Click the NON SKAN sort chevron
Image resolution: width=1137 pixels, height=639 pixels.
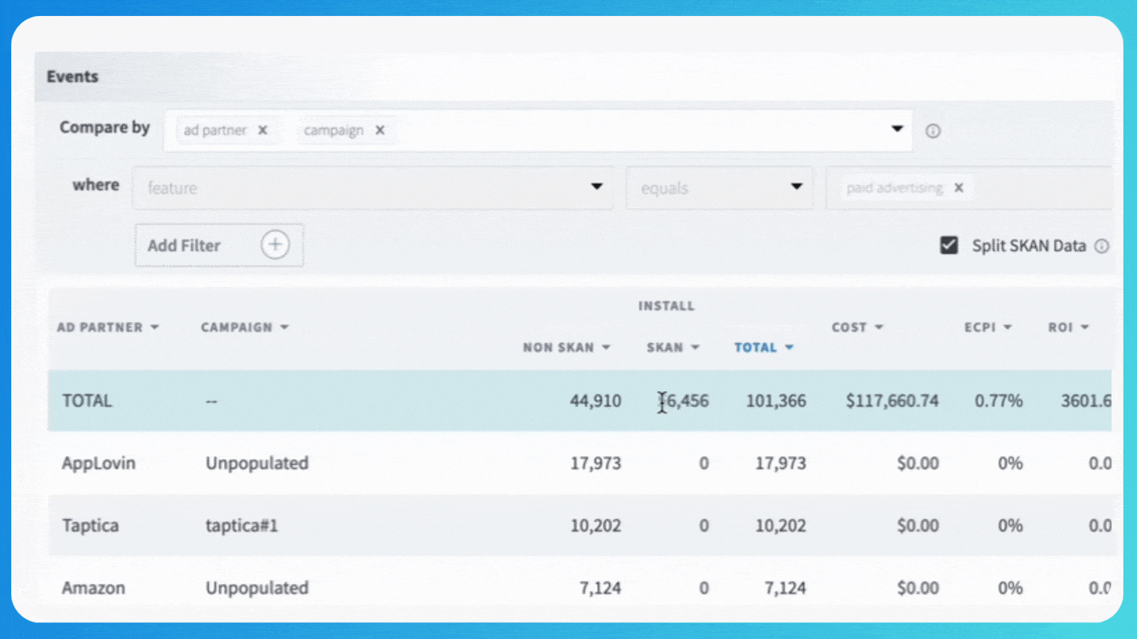(606, 347)
